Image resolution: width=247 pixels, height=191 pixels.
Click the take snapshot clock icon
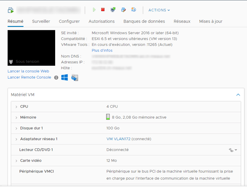coord(133,10)
